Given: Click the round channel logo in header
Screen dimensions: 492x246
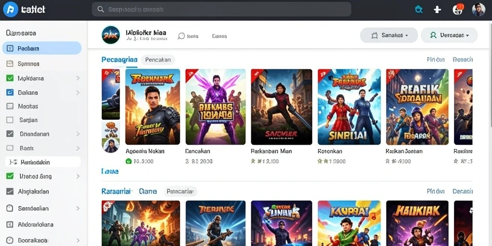Looking at the screenshot, I should click(111, 35).
